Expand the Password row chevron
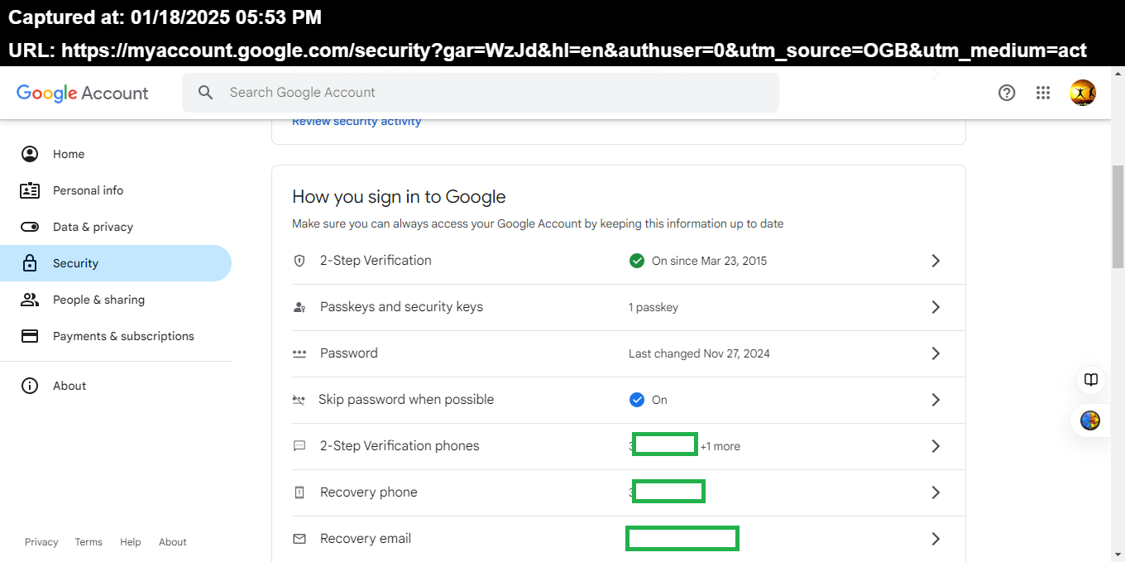 936,353
